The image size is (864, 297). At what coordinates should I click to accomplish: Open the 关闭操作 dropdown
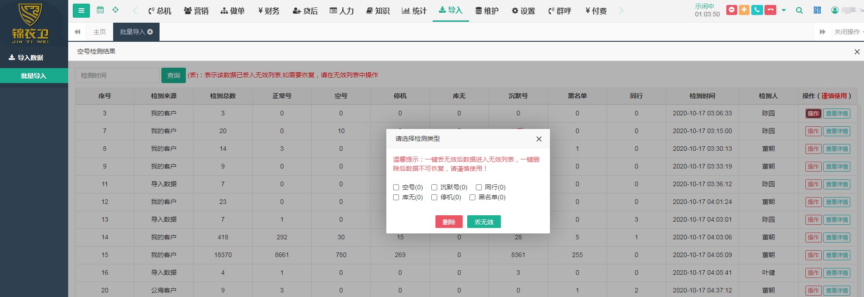(848, 32)
